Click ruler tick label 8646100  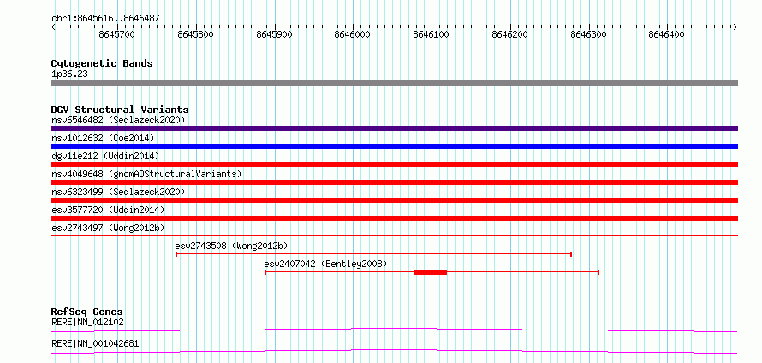[431, 34]
